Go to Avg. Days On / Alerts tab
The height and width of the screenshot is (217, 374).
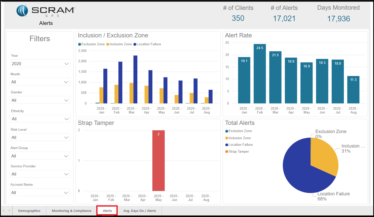pos(140,211)
